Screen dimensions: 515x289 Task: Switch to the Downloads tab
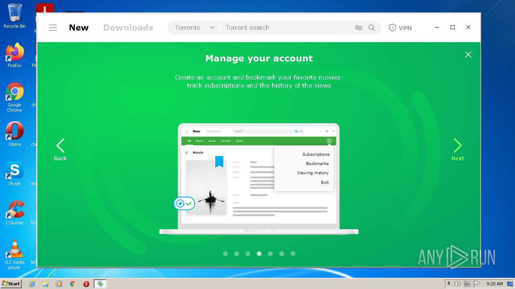[x=128, y=28]
